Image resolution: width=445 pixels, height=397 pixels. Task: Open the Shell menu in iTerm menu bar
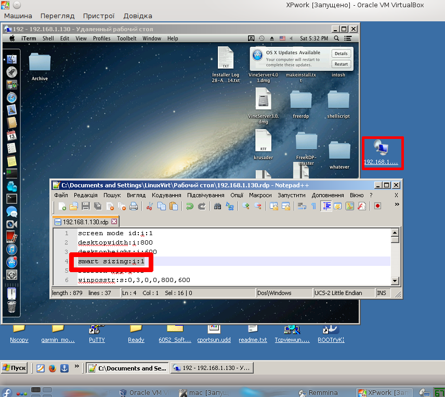[x=48, y=39]
